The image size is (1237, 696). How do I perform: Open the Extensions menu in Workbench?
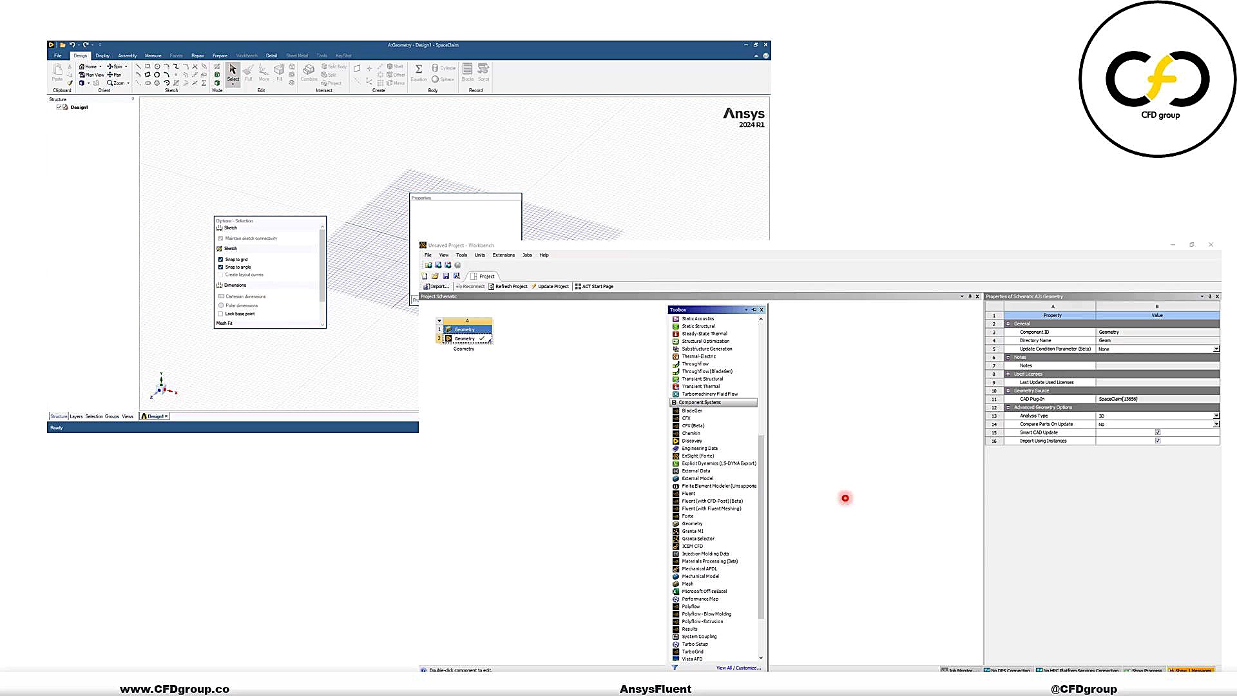(x=504, y=255)
